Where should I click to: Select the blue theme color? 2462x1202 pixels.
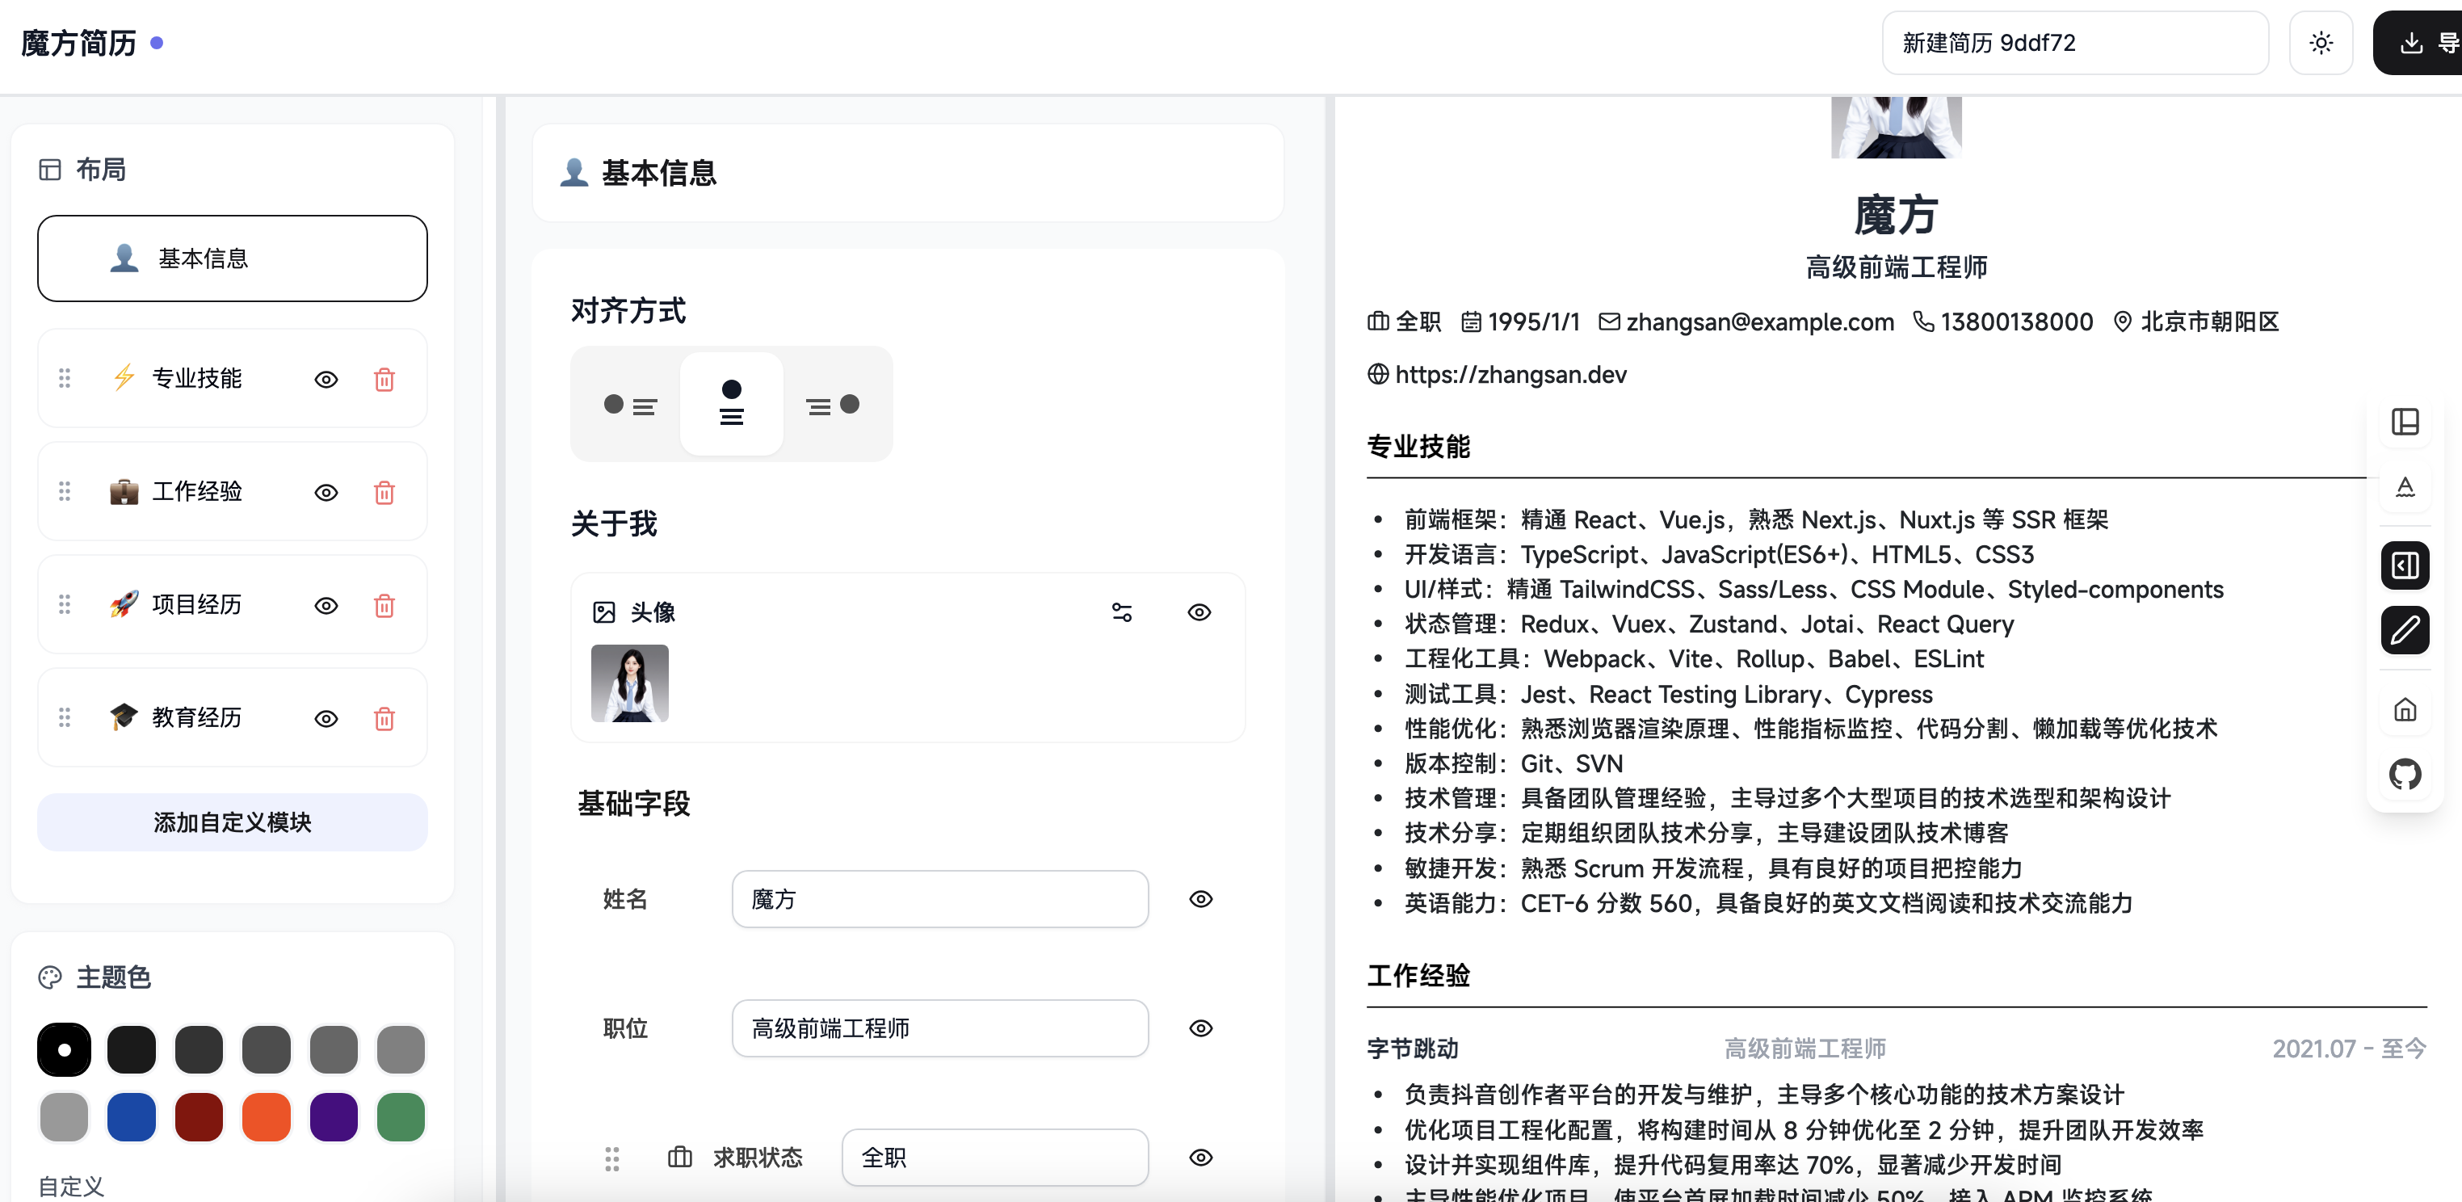tap(132, 1117)
